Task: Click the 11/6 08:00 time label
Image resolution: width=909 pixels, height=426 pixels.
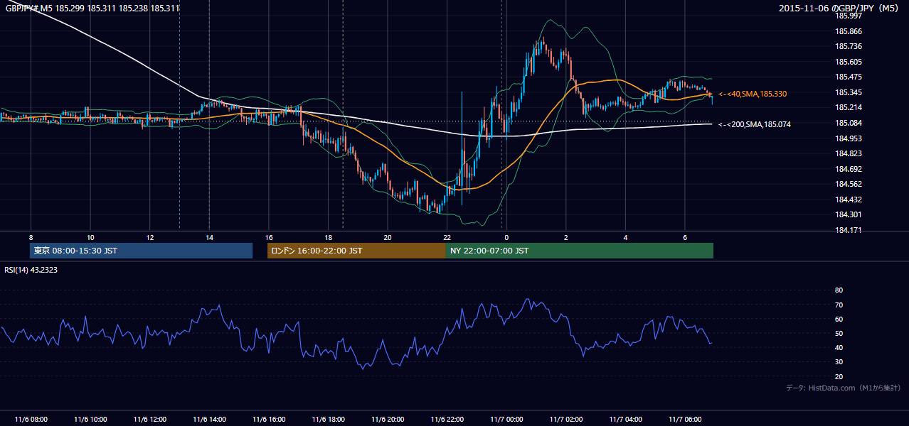Action: tap(31, 419)
